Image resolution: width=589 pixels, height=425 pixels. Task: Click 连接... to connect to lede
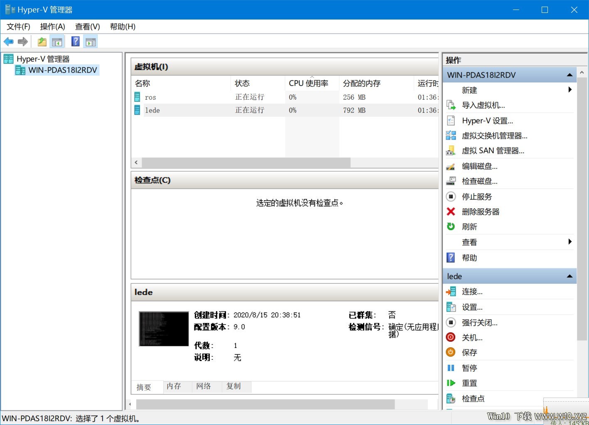point(472,292)
